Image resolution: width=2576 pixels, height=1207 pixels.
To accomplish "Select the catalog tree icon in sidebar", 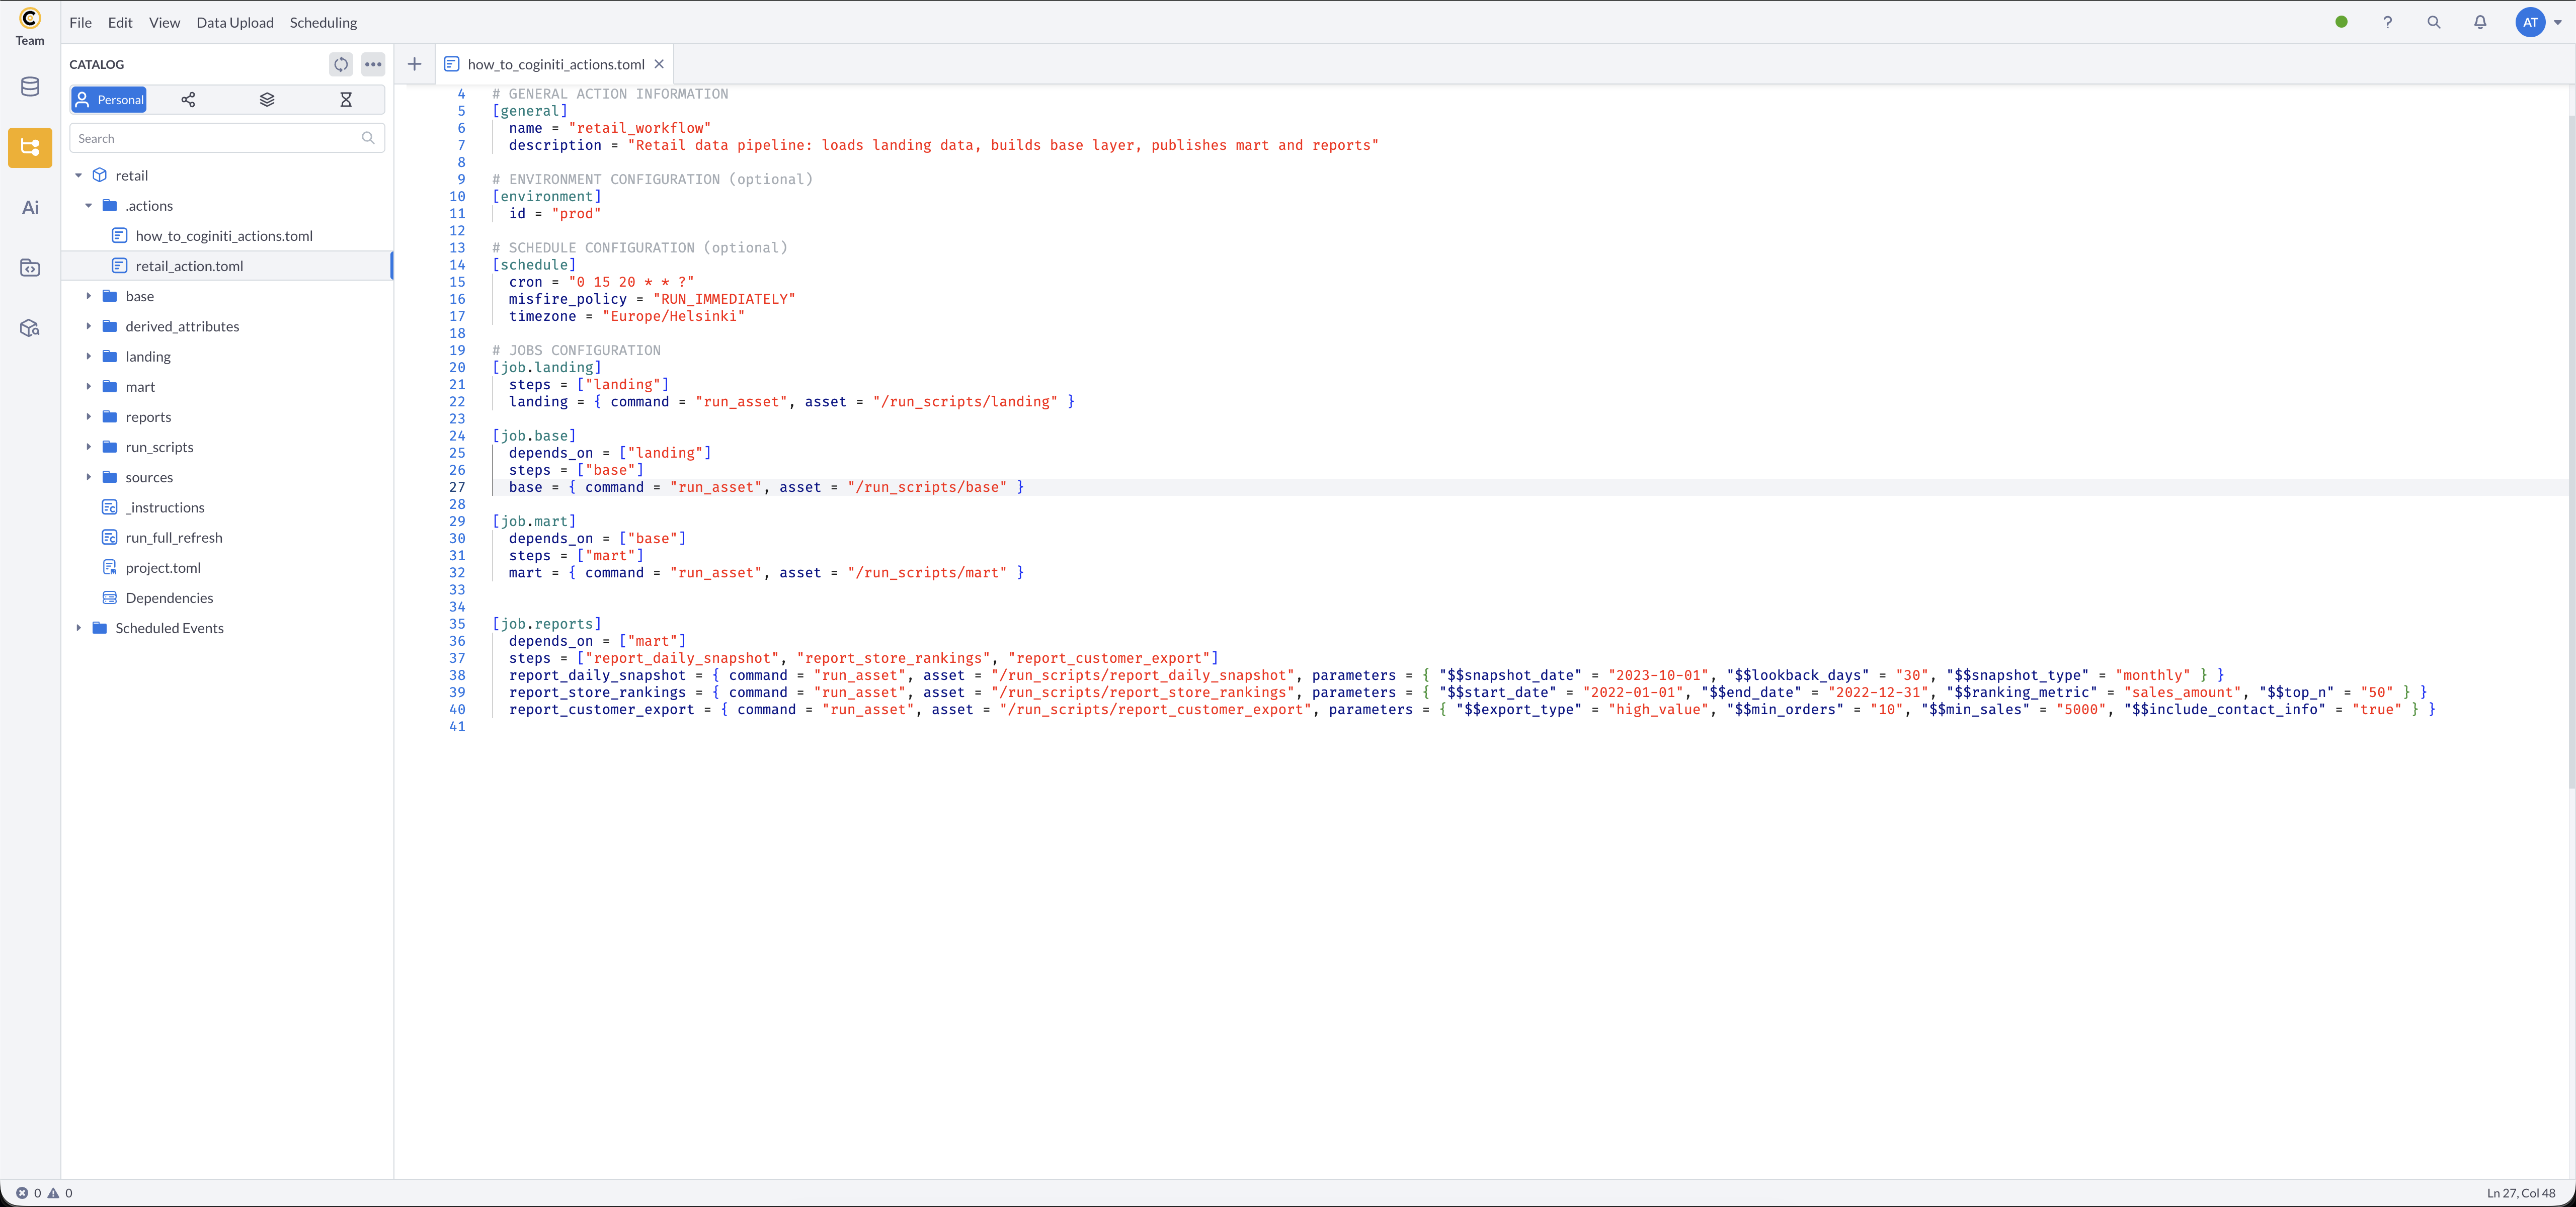I will [29, 148].
